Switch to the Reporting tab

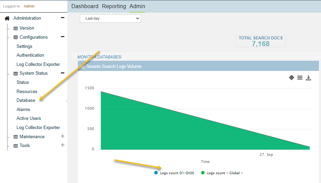point(114,6)
